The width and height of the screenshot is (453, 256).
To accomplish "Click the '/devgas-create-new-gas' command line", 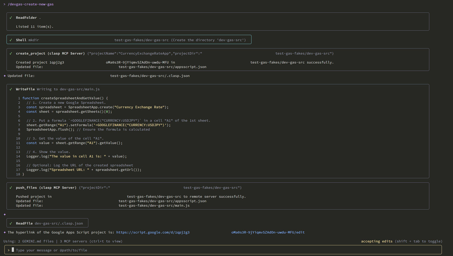I will [x=31, y=4].
